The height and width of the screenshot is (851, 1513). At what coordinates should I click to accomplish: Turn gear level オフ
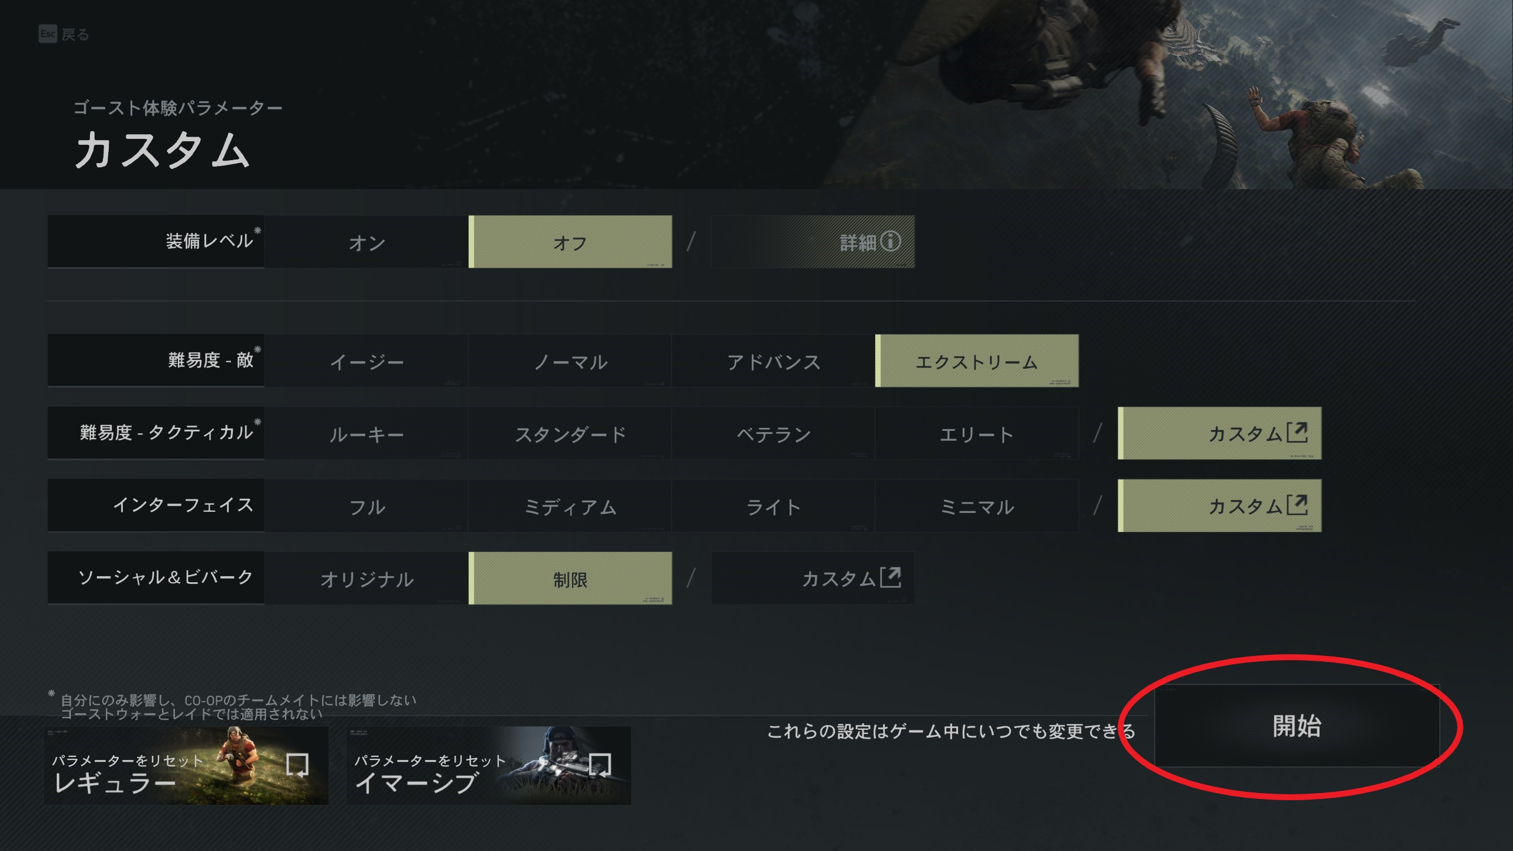click(570, 242)
